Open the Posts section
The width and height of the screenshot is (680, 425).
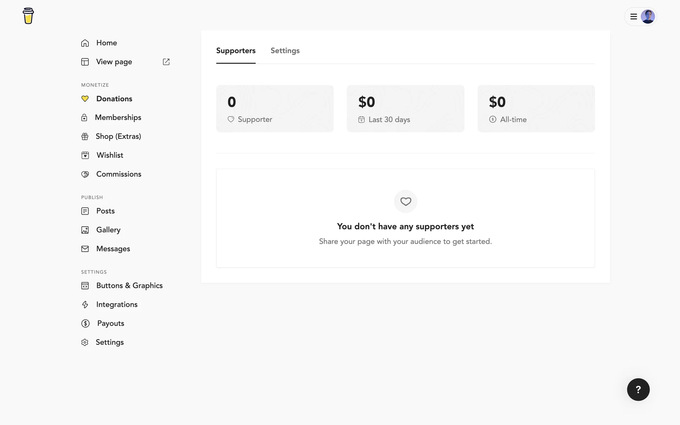(x=105, y=211)
